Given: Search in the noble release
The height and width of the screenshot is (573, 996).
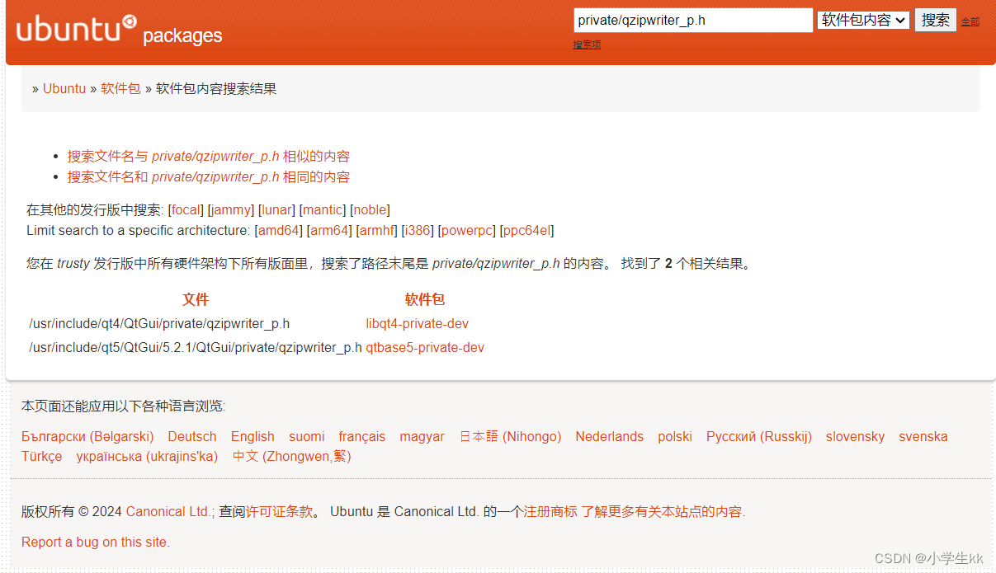Looking at the screenshot, I should pos(370,210).
